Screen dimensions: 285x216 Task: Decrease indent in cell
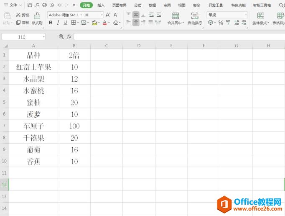point(151,15)
